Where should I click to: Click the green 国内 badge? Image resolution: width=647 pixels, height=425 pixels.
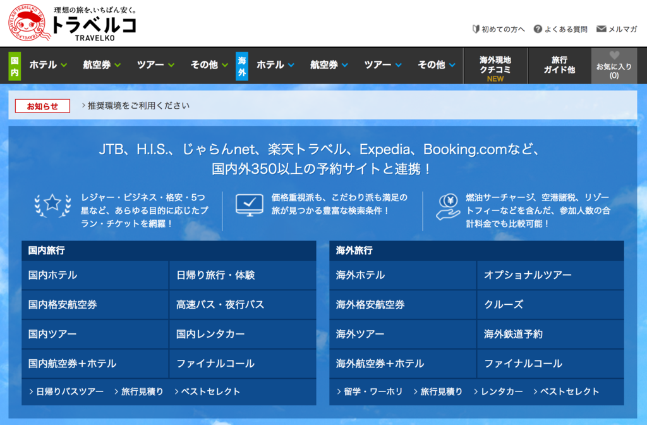point(15,66)
